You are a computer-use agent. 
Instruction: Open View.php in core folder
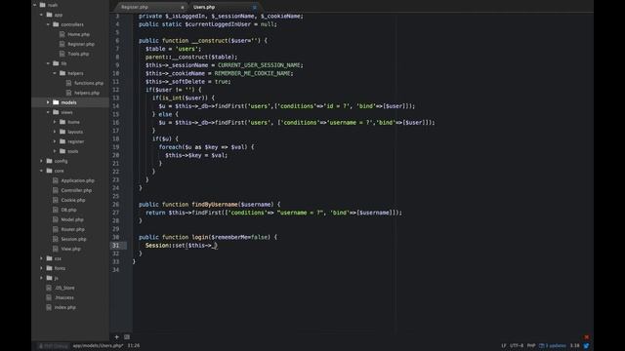(x=70, y=249)
